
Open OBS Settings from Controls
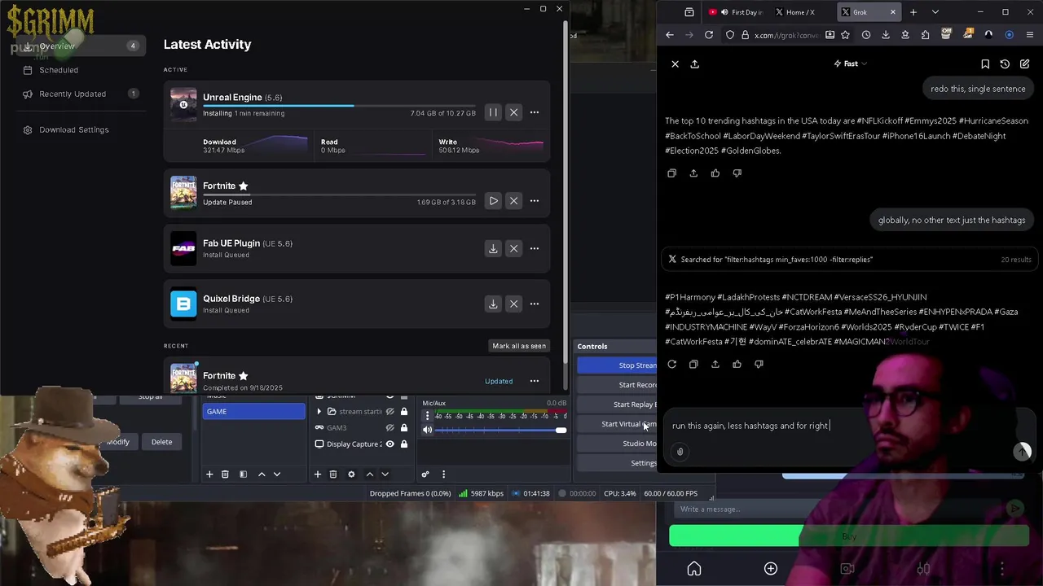tap(617, 463)
